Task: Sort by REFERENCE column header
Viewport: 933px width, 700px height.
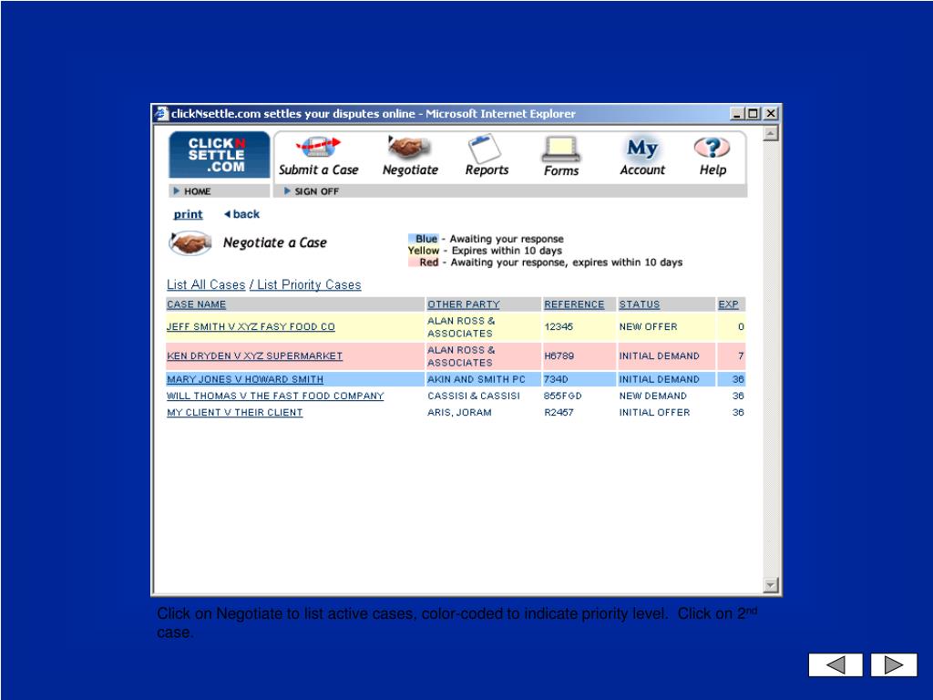Action: click(x=574, y=304)
